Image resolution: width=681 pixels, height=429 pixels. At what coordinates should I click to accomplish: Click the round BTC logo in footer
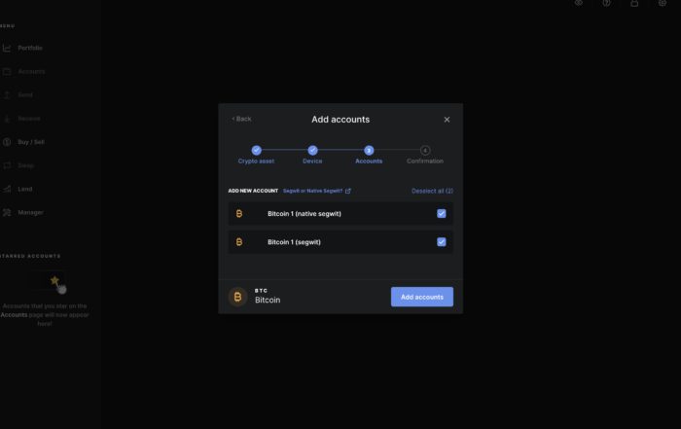tap(237, 297)
